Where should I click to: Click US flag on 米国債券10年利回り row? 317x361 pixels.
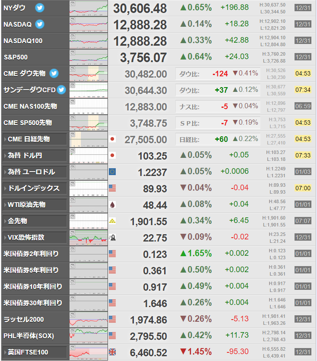click(x=112, y=286)
